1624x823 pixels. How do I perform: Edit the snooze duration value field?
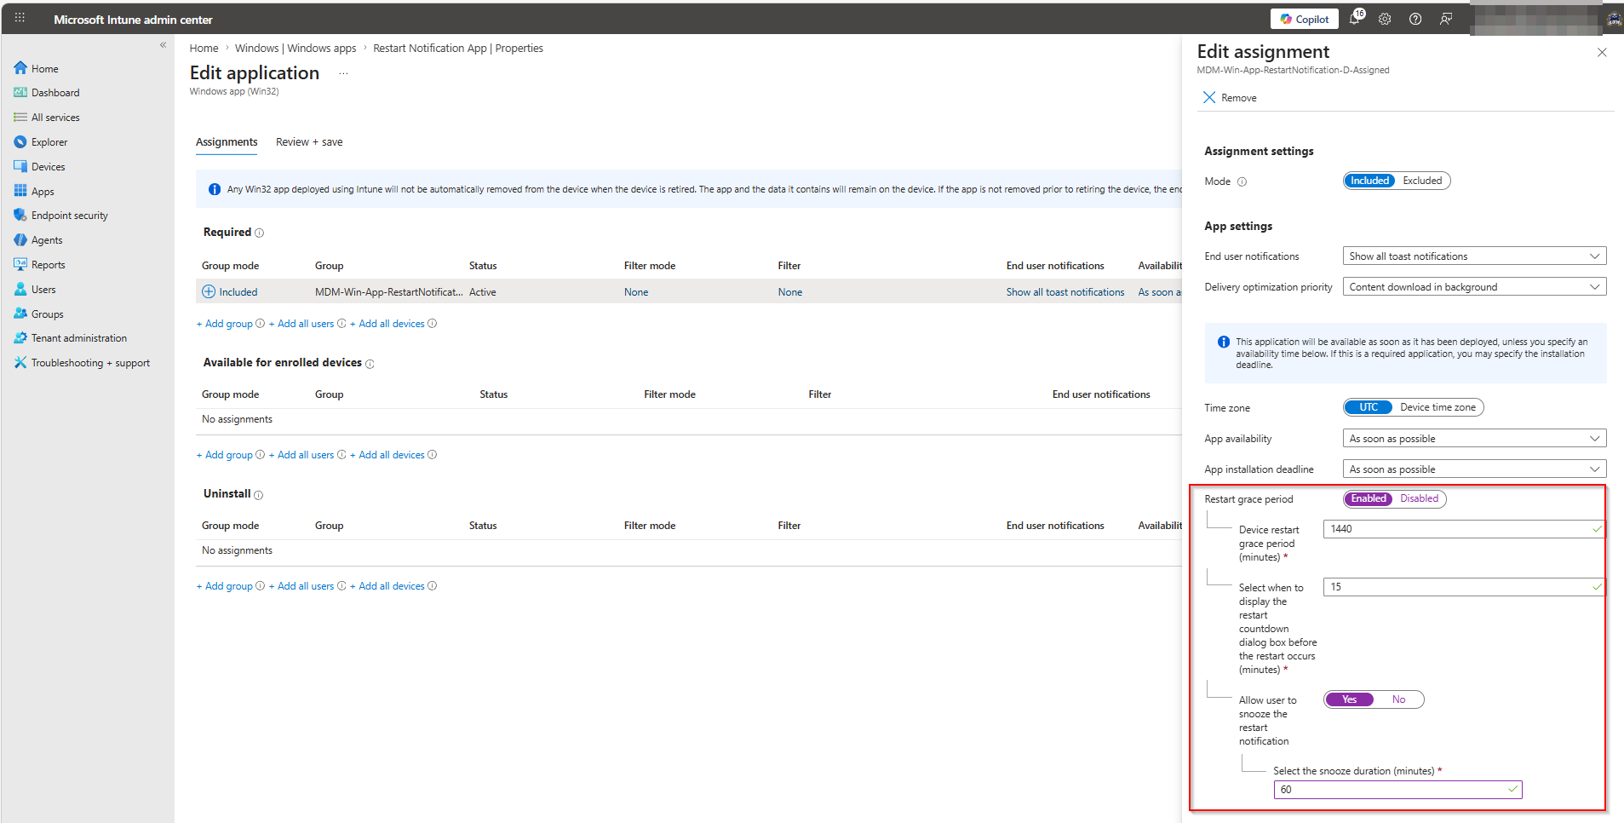tap(1397, 789)
